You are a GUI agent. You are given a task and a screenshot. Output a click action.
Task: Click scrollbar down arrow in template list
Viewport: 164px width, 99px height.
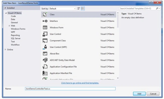point(118,78)
